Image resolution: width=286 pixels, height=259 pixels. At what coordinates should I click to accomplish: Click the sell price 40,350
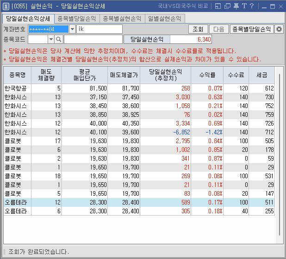click(131, 123)
